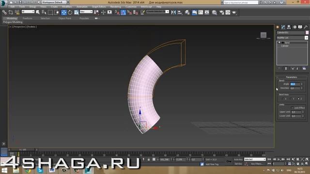
Task: Click Add Time Tag
Action: point(212,164)
